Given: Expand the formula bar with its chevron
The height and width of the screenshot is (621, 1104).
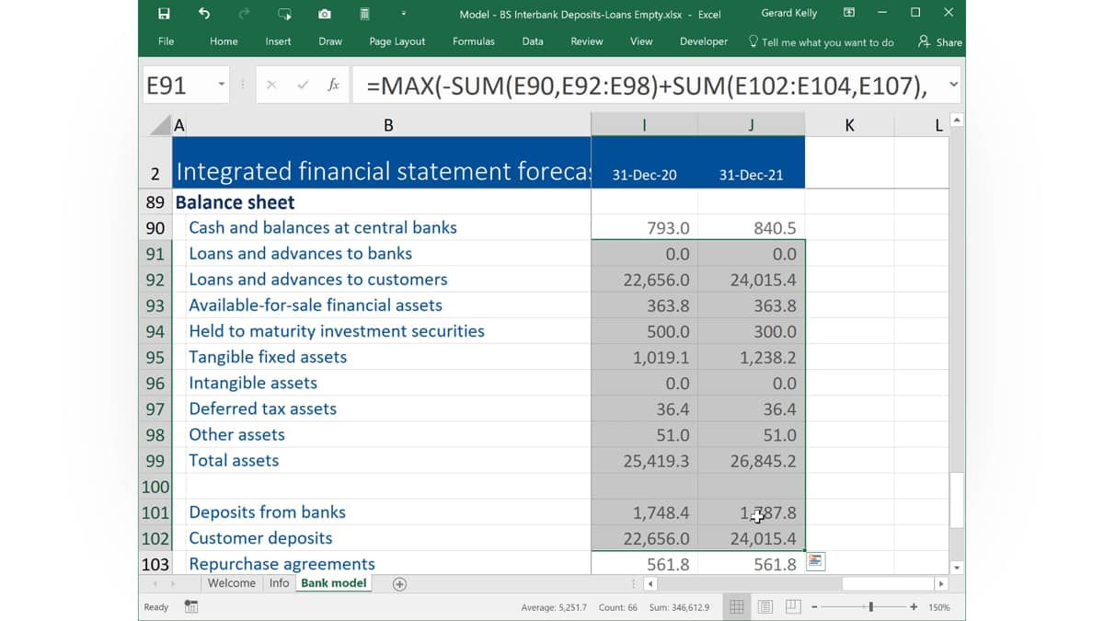Looking at the screenshot, I should (953, 85).
